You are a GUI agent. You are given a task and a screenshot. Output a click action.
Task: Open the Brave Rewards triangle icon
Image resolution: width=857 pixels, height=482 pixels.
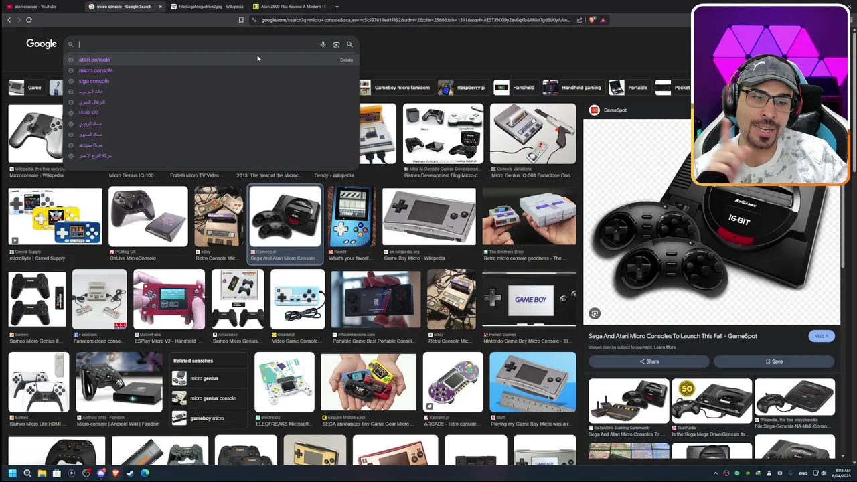[x=603, y=20]
